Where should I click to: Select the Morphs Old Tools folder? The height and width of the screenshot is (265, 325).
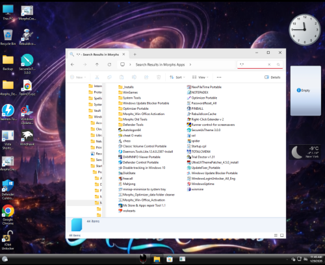pyautogui.click(x=133, y=120)
